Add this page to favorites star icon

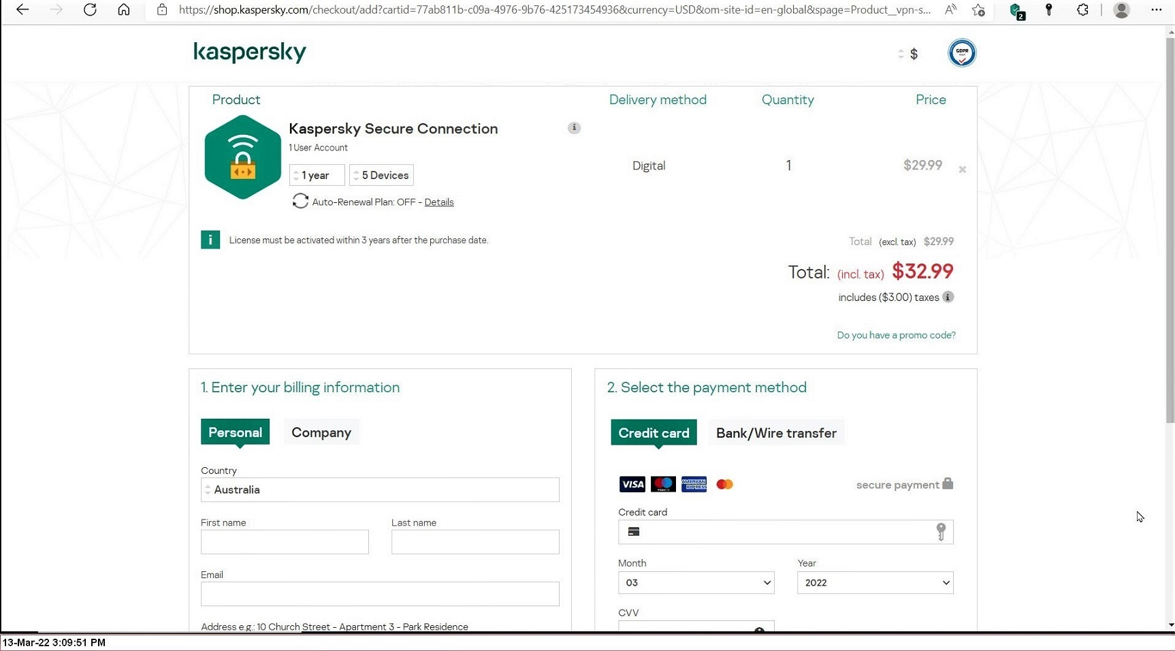pos(979,10)
